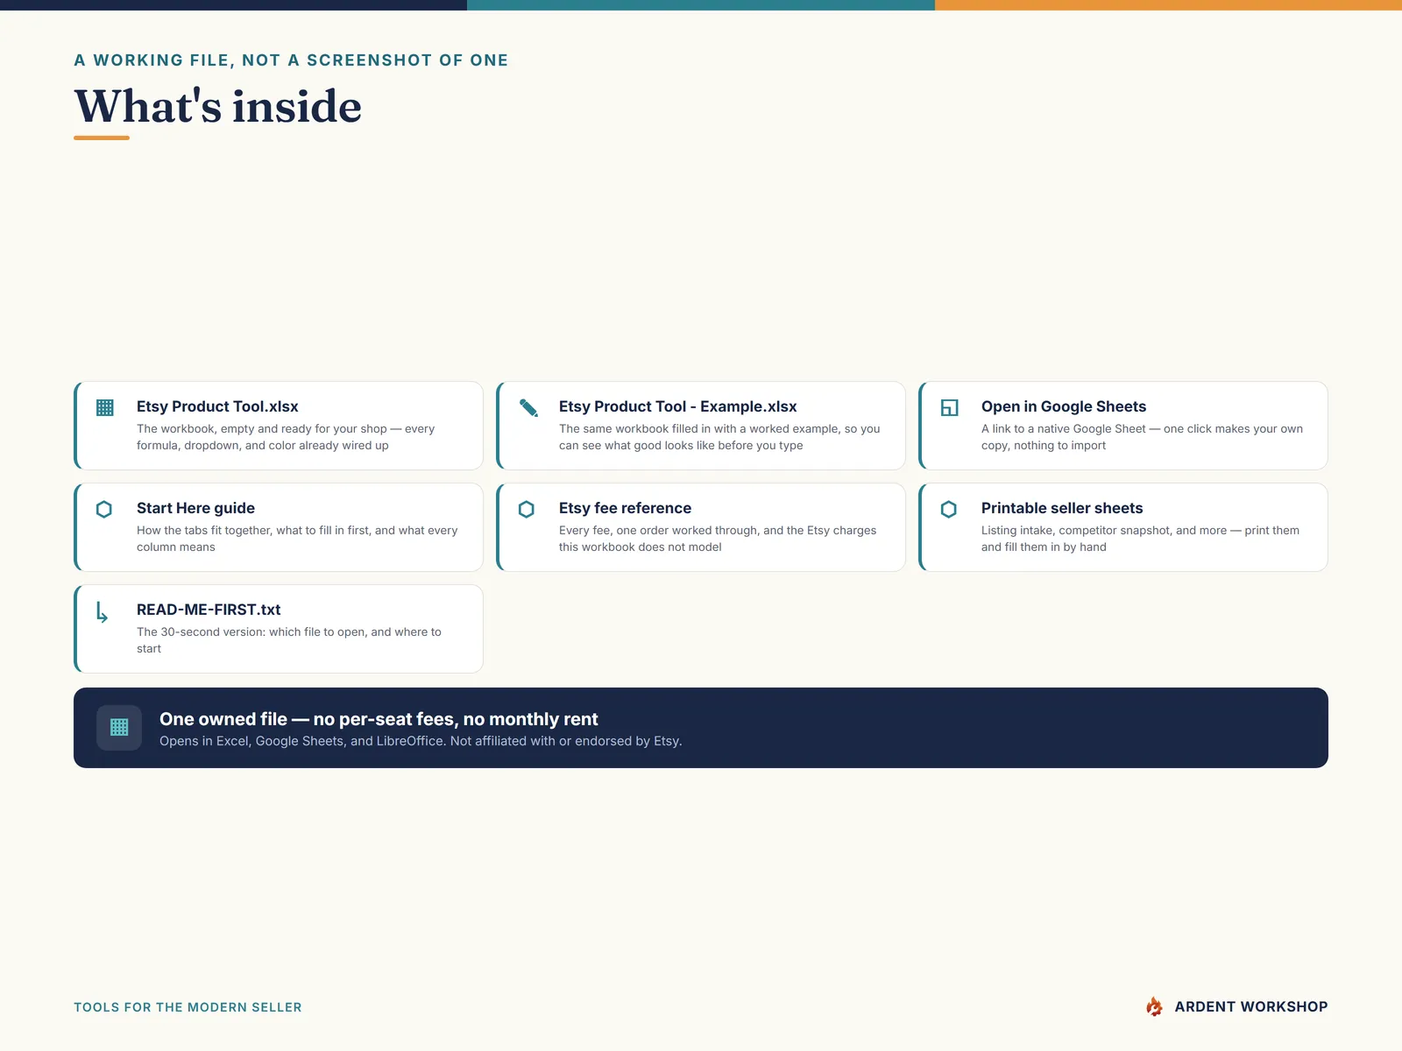Click the description starting The same workbook filled in
Image resolution: width=1402 pixels, height=1051 pixels.
pos(719,437)
